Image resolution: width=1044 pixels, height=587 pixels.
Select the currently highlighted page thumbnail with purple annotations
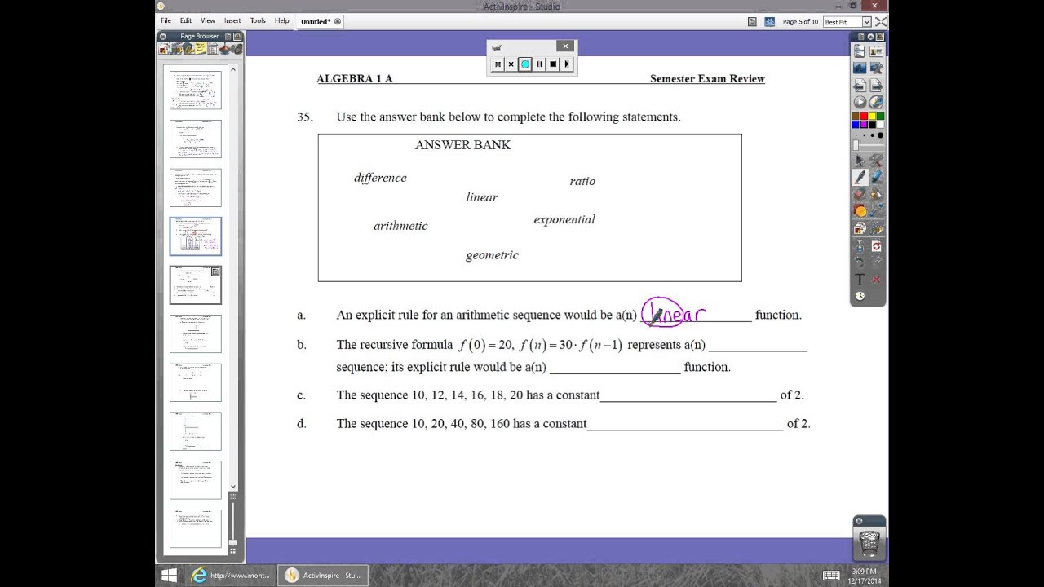(195, 236)
